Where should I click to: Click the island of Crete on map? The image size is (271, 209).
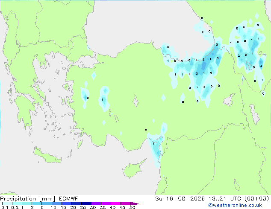pyautogui.click(x=47, y=156)
